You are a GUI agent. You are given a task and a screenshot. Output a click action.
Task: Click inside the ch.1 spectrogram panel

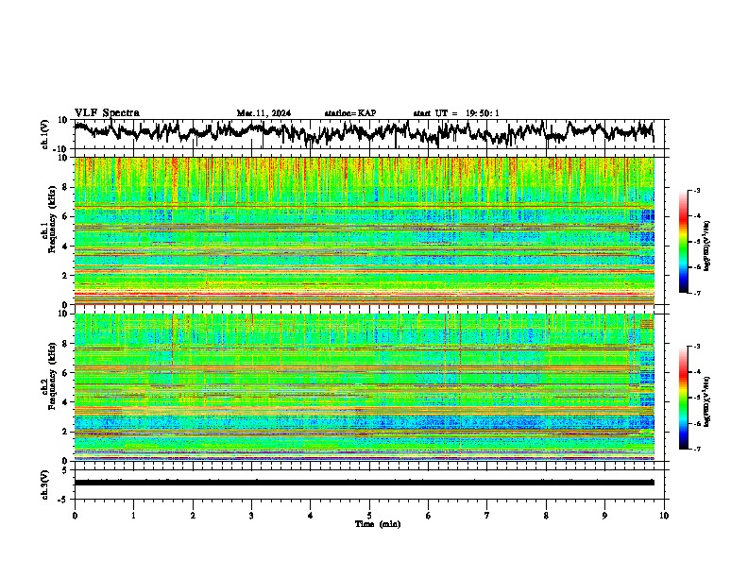coord(365,230)
